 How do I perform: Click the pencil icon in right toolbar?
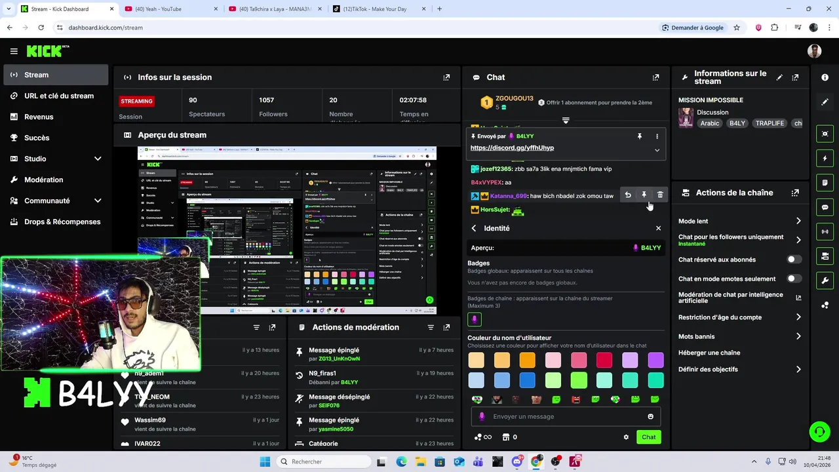pos(825,102)
